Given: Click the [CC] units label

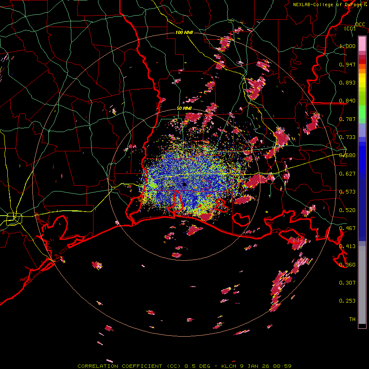Looking at the screenshot, I should pos(350,28).
